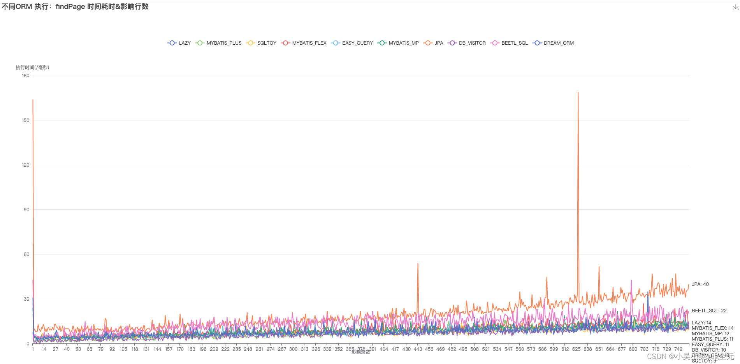Click x-axis tick label 651

point(599,349)
